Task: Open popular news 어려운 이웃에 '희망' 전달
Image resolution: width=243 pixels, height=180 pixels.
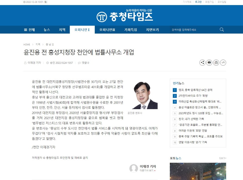Action: pyautogui.click(x=193, y=130)
